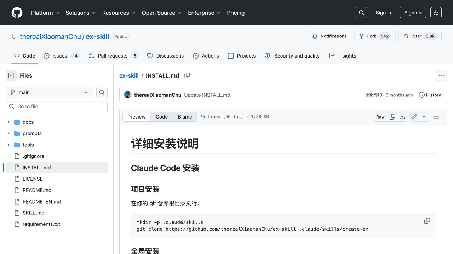Open the GitHub homepage logo
Screen dimensions: 453x254
(17, 13)
